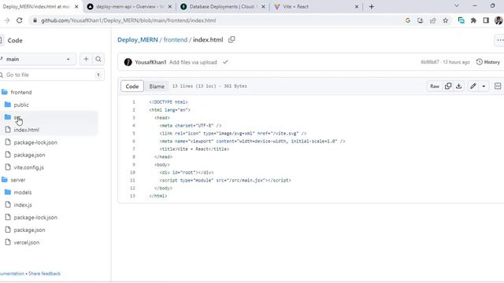
Task: Toggle browser side panel icon
Action: (x=486, y=20)
